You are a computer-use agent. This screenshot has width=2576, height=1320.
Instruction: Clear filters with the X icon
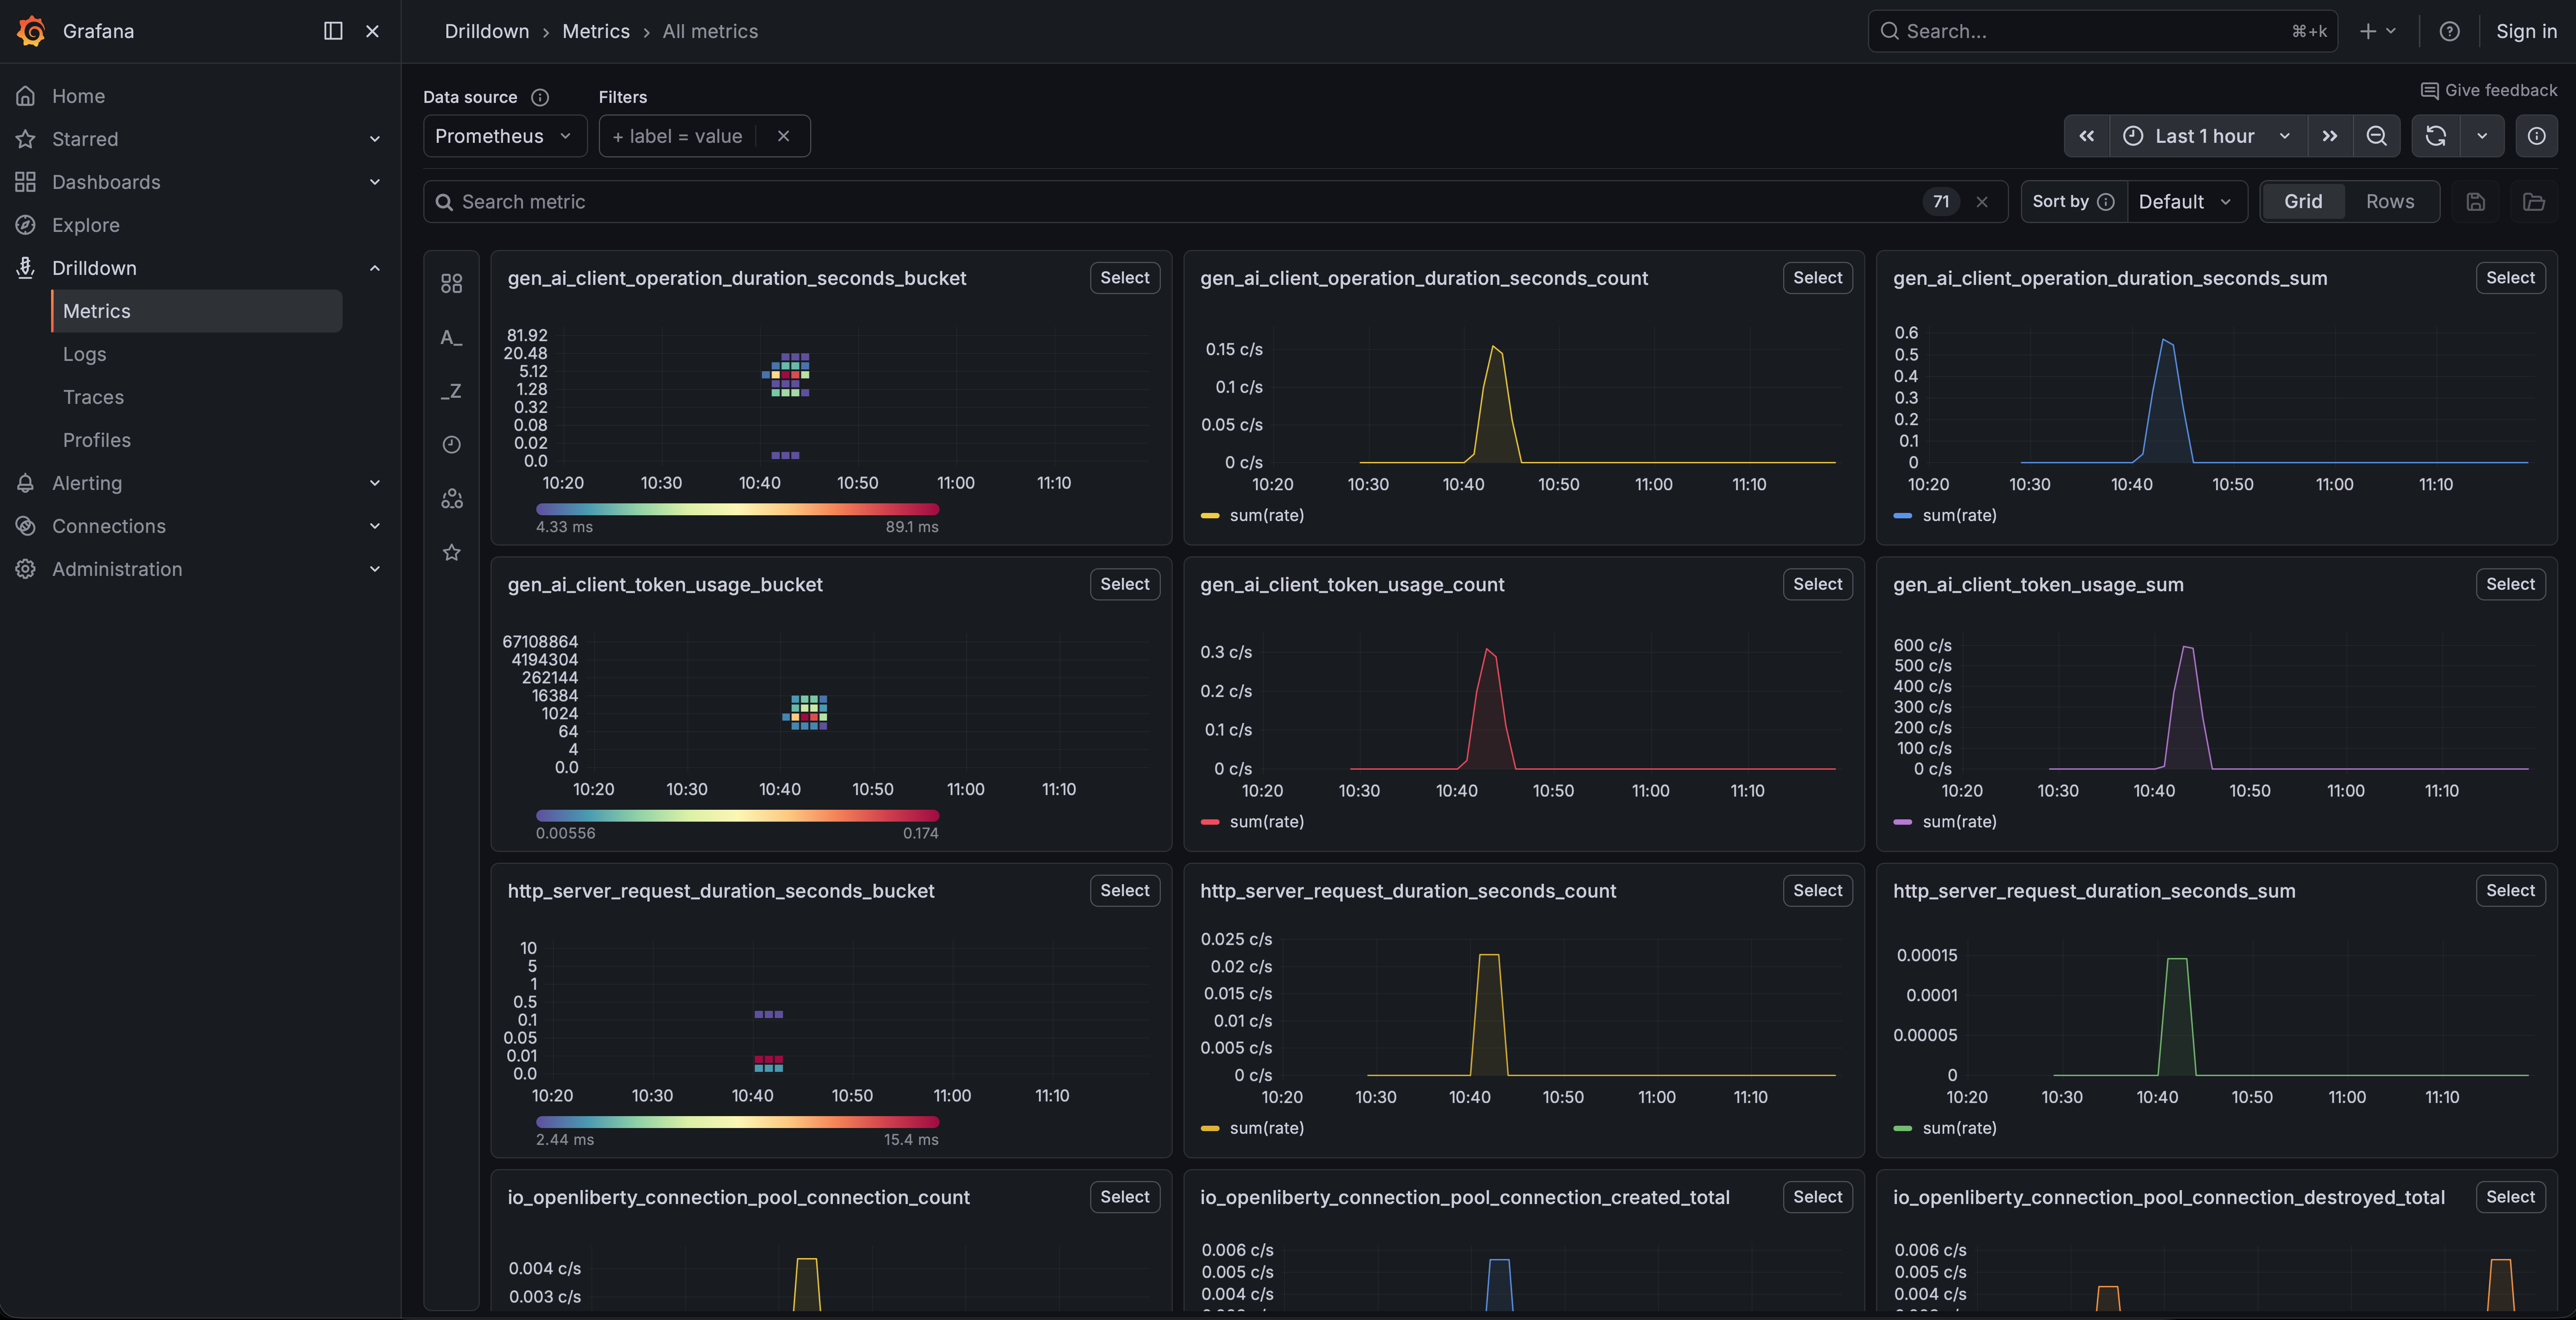pyautogui.click(x=783, y=136)
